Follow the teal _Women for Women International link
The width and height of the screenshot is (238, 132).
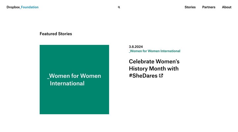click(154, 51)
